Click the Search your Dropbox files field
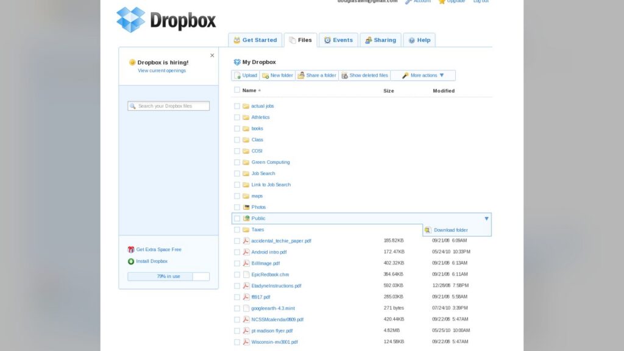Image resolution: width=624 pixels, height=351 pixels. coord(168,106)
